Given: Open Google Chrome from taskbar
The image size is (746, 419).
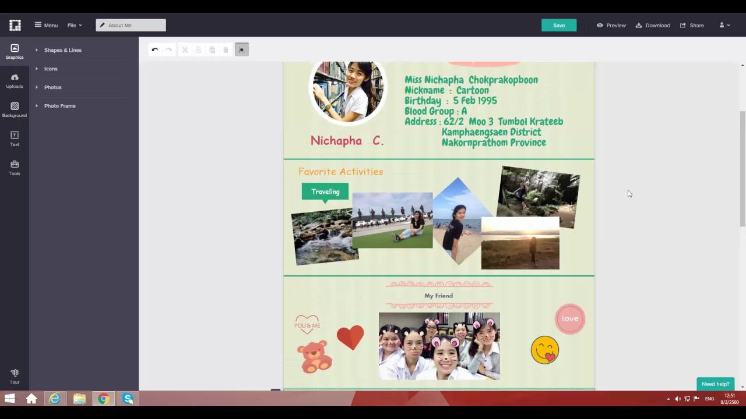Looking at the screenshot, I should point(104,399).
